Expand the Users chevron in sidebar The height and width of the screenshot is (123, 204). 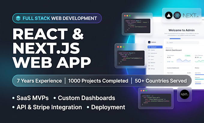(161, 56)
